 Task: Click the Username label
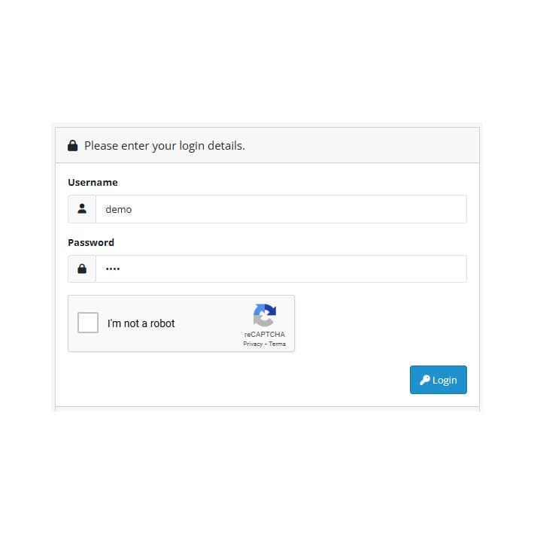(93, 183)
